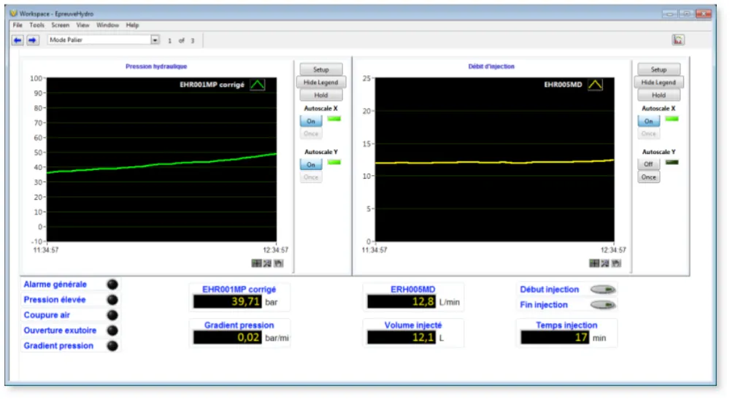Screen dimensions: 730x399
Task: Click EHR001MP corrigé legend plot icon
Action: 258,85
